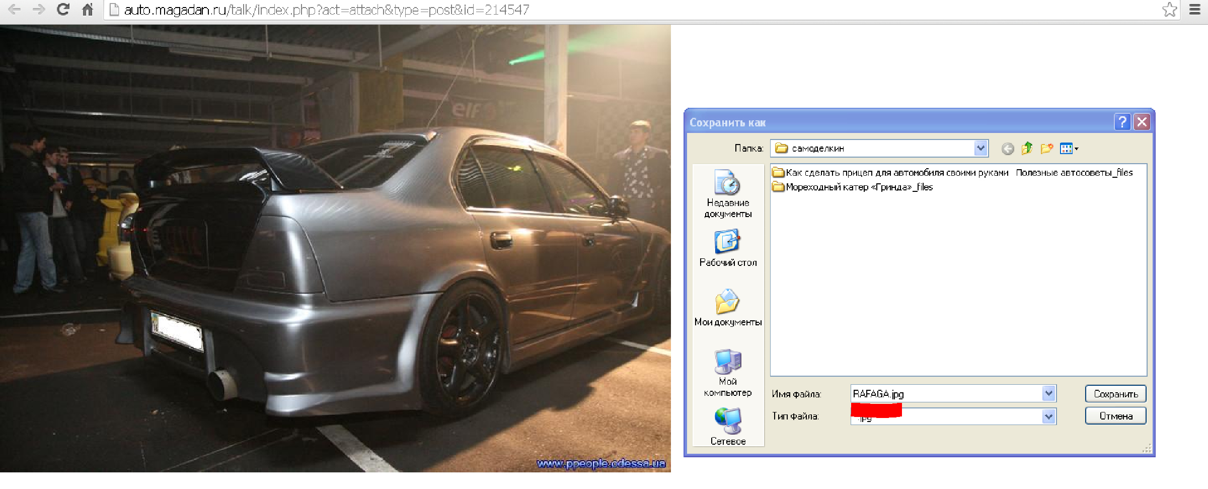Open the Chrome hamburger menu
The width and height of the screenshot is (1208, 489).
(x=1195, y=10)
